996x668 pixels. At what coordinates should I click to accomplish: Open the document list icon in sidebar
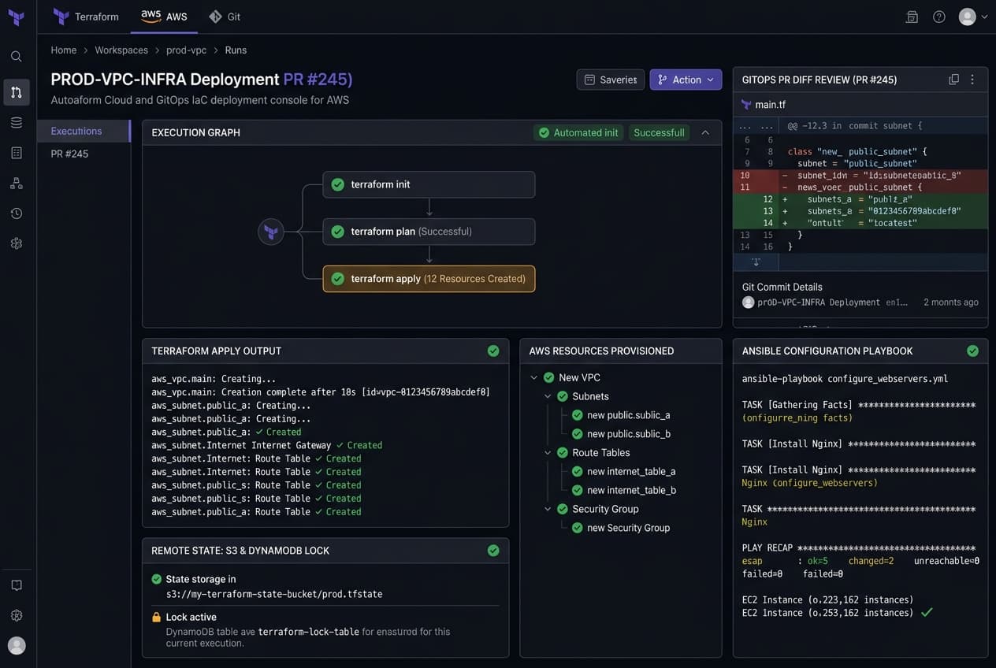point(17,153)
